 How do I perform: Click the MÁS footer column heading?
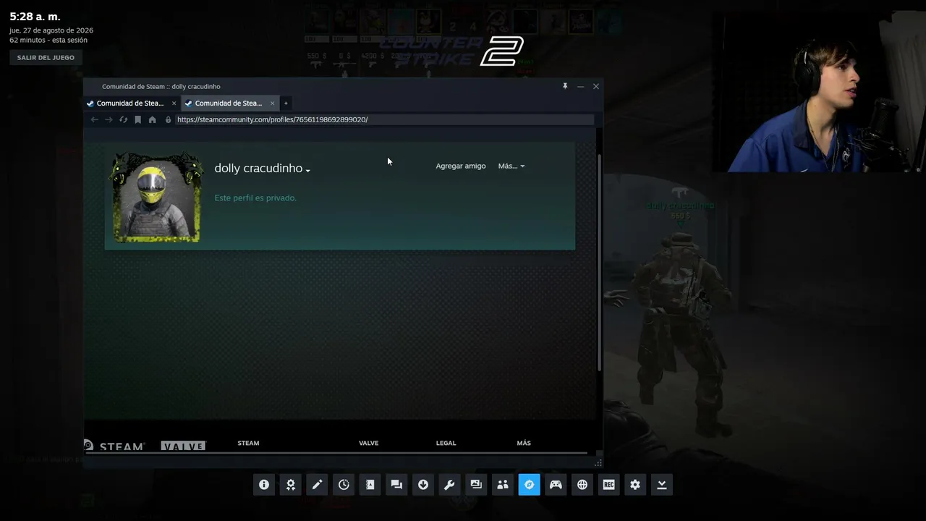pos(524,443)
